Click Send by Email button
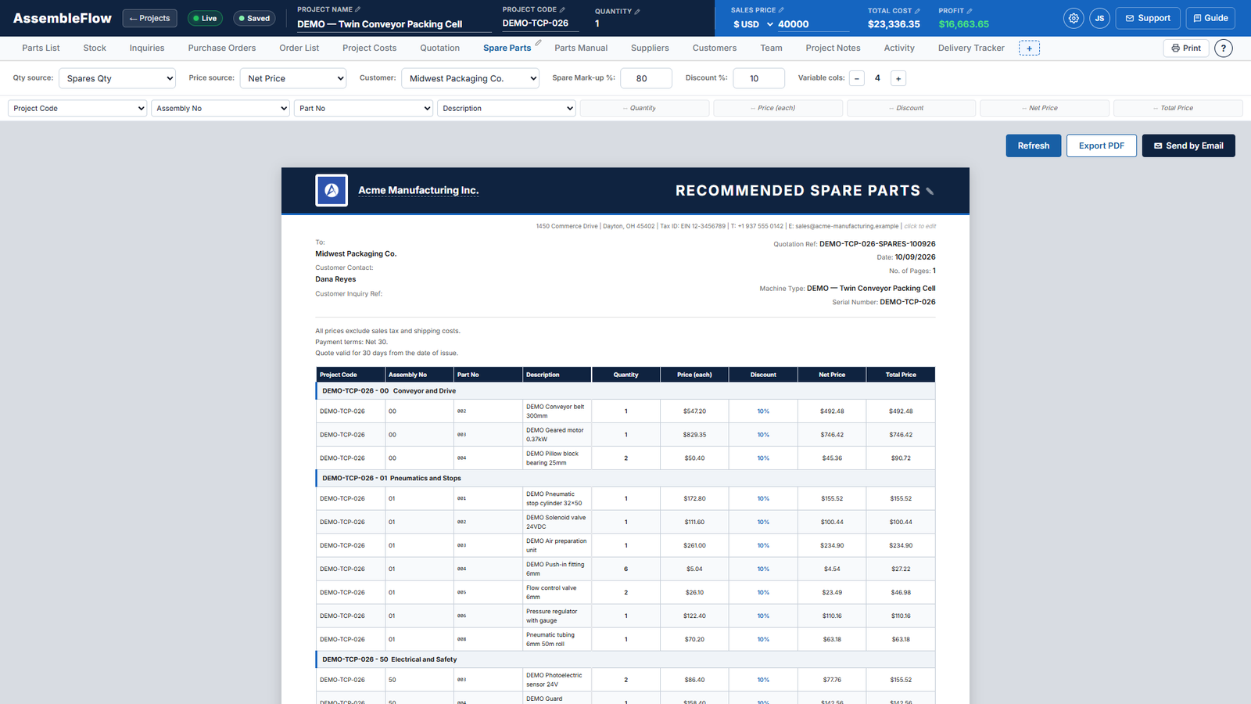 [1188, 145]
